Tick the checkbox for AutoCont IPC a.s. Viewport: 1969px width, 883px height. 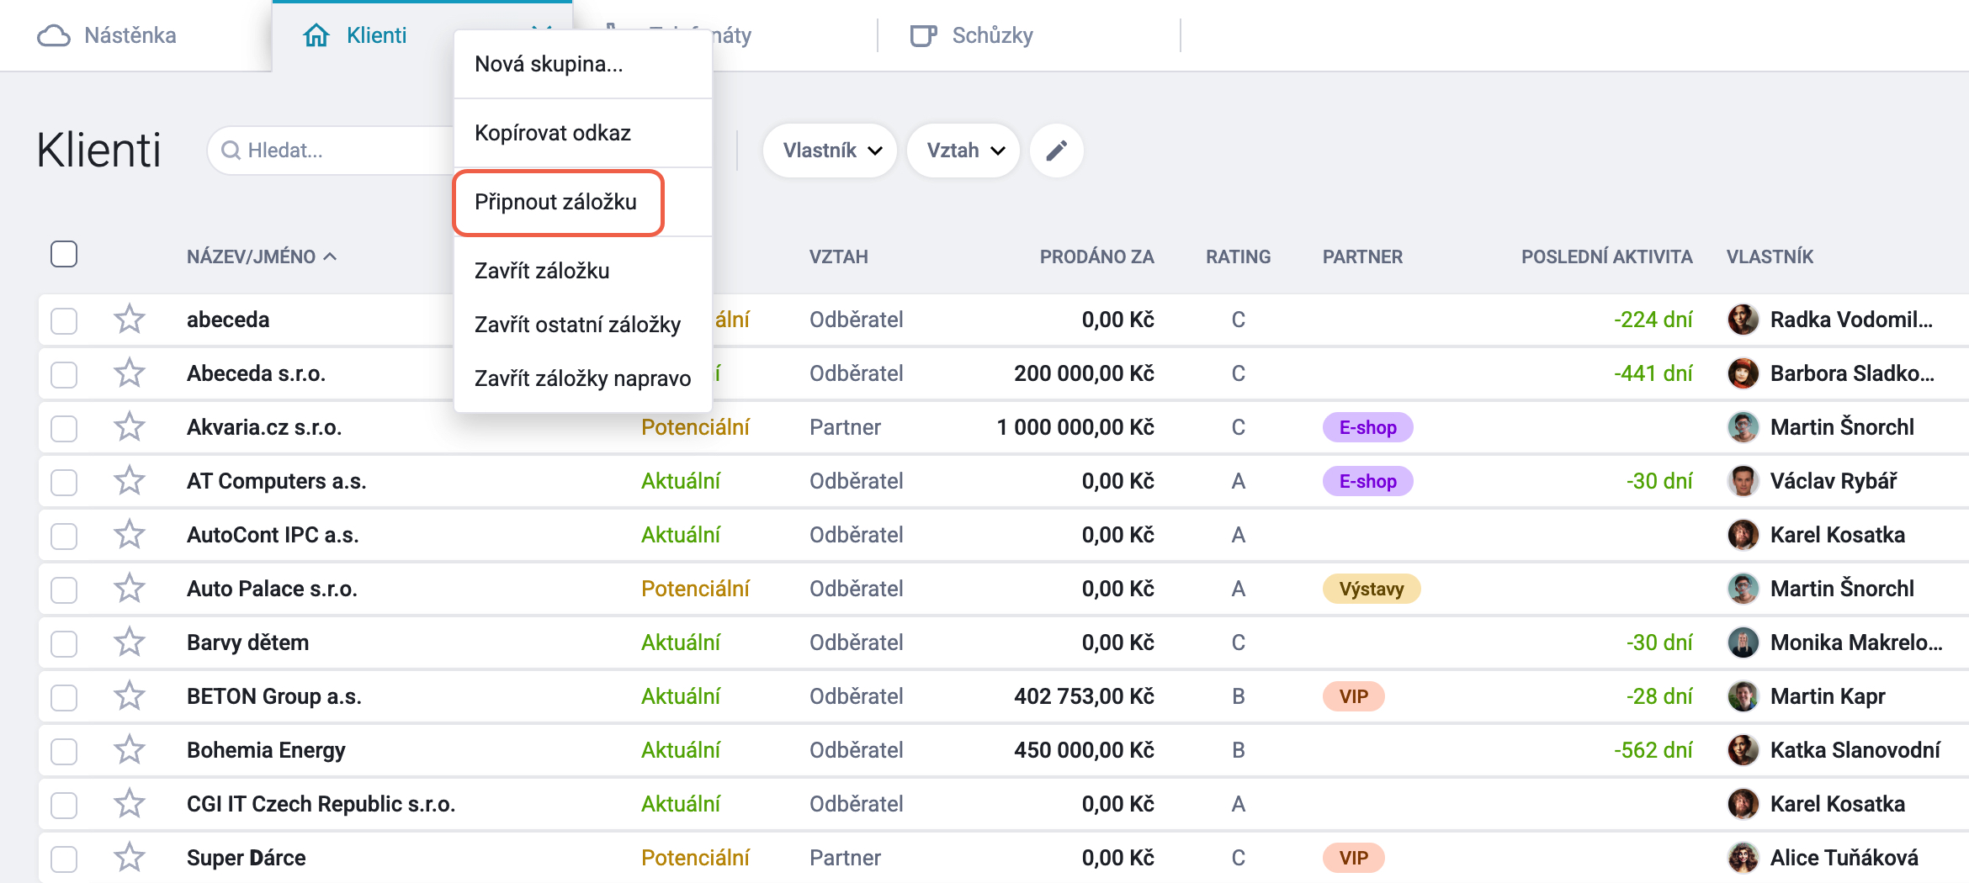click(64, 536)
